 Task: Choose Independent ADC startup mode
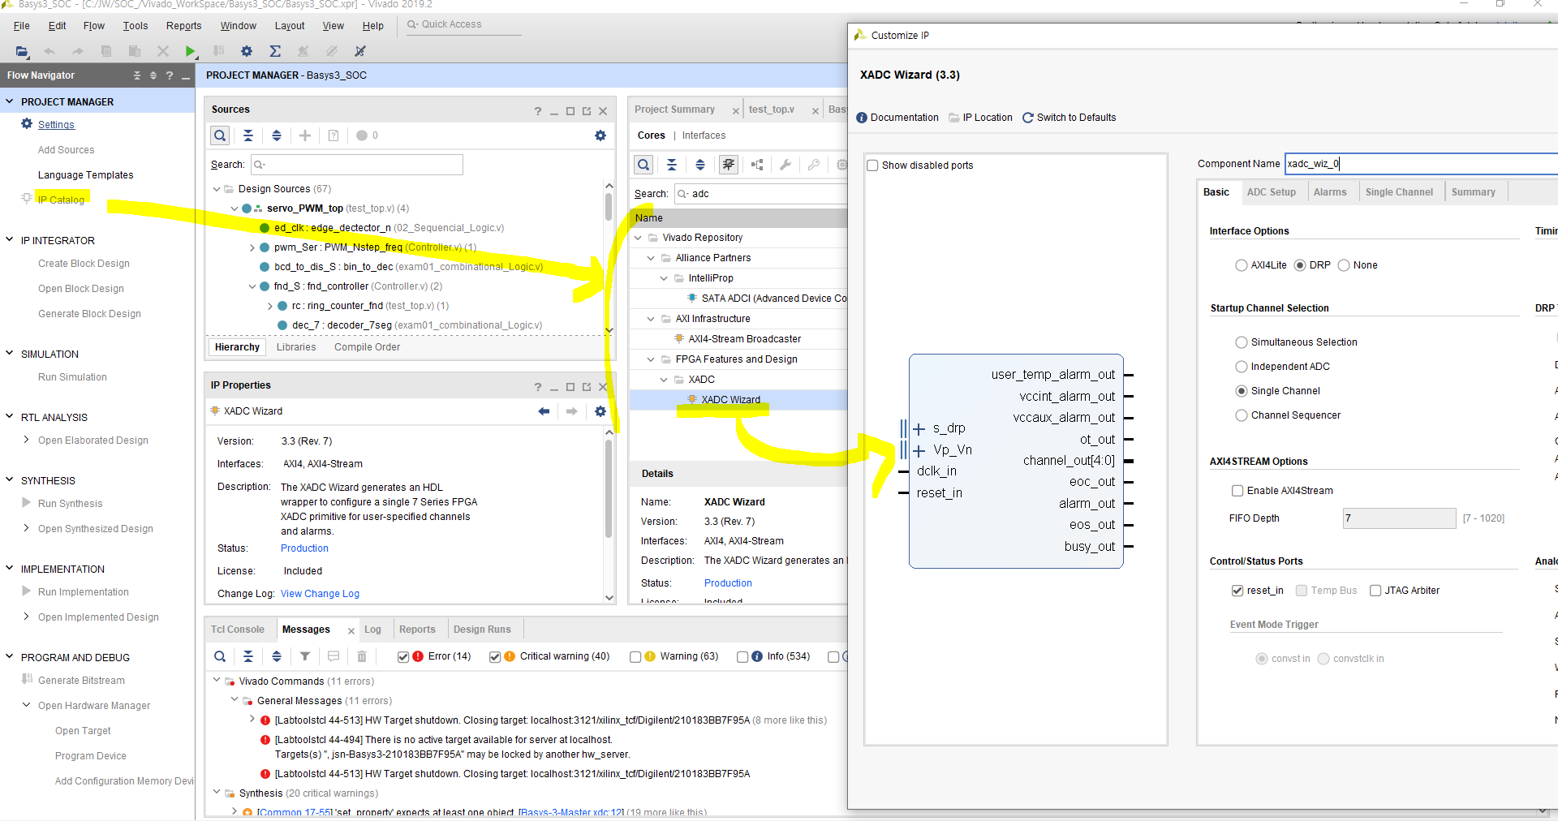tap(1241, 367)
